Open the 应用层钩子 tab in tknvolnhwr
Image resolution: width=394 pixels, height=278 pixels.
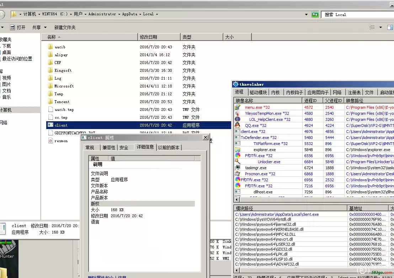(x=318, y=92)
